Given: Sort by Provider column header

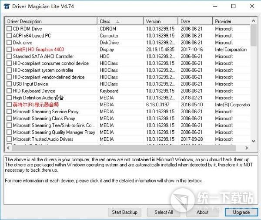Looking at the screenshot, I should point(231,21).
